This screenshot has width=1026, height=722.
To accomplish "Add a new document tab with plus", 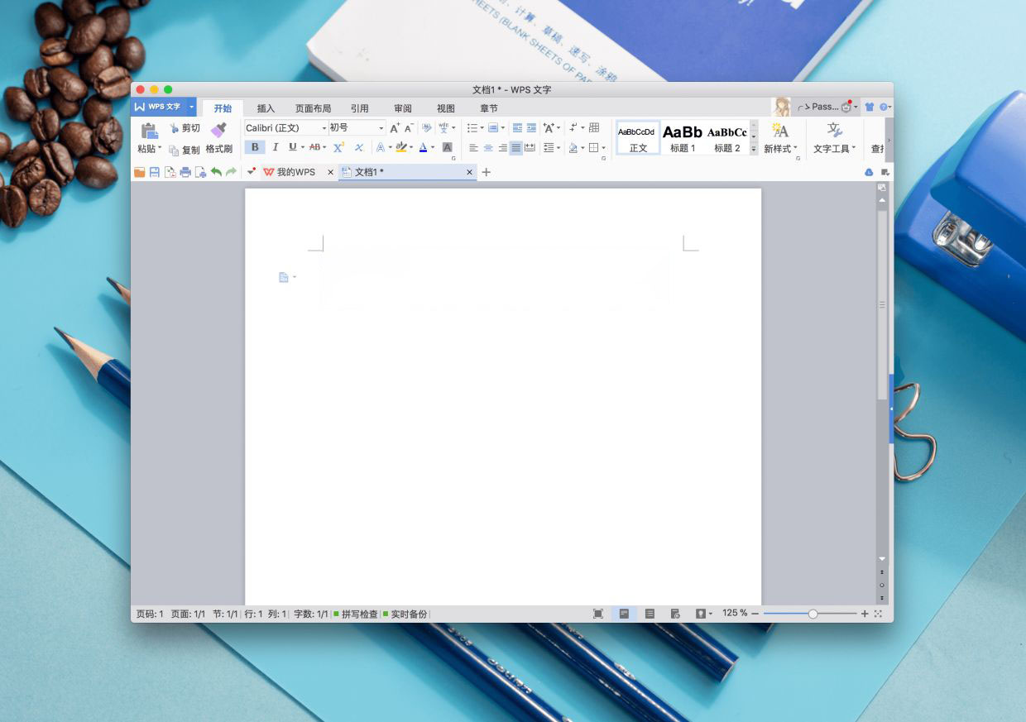I will [x=487, y=172].
